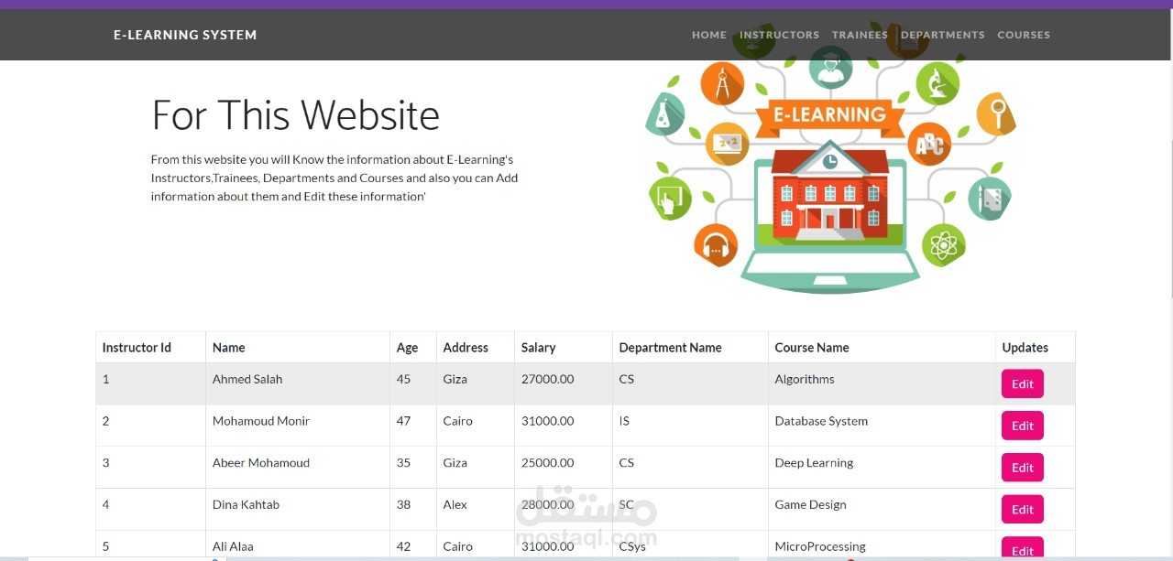Click the 28000.00 salary cell
The width and height of the screenshot is (1173, 561).
tap(564, 510)
